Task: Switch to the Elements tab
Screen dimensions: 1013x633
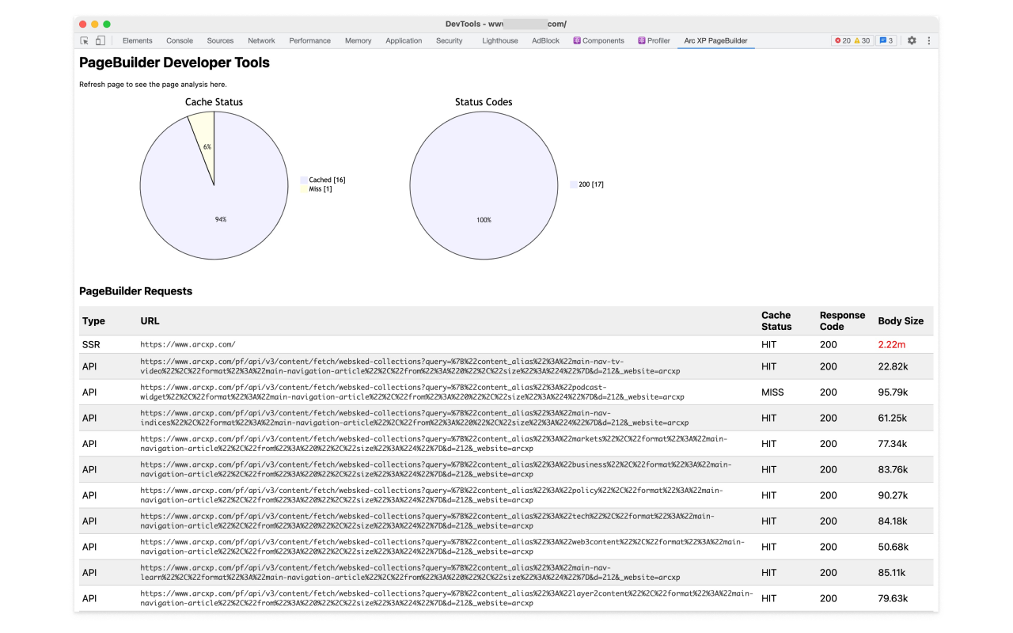Action: 138,40
